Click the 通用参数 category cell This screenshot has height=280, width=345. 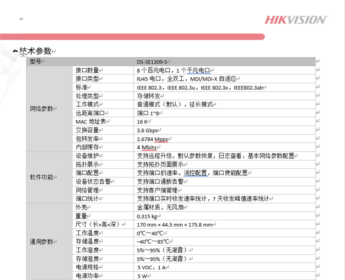coord(49,242)
